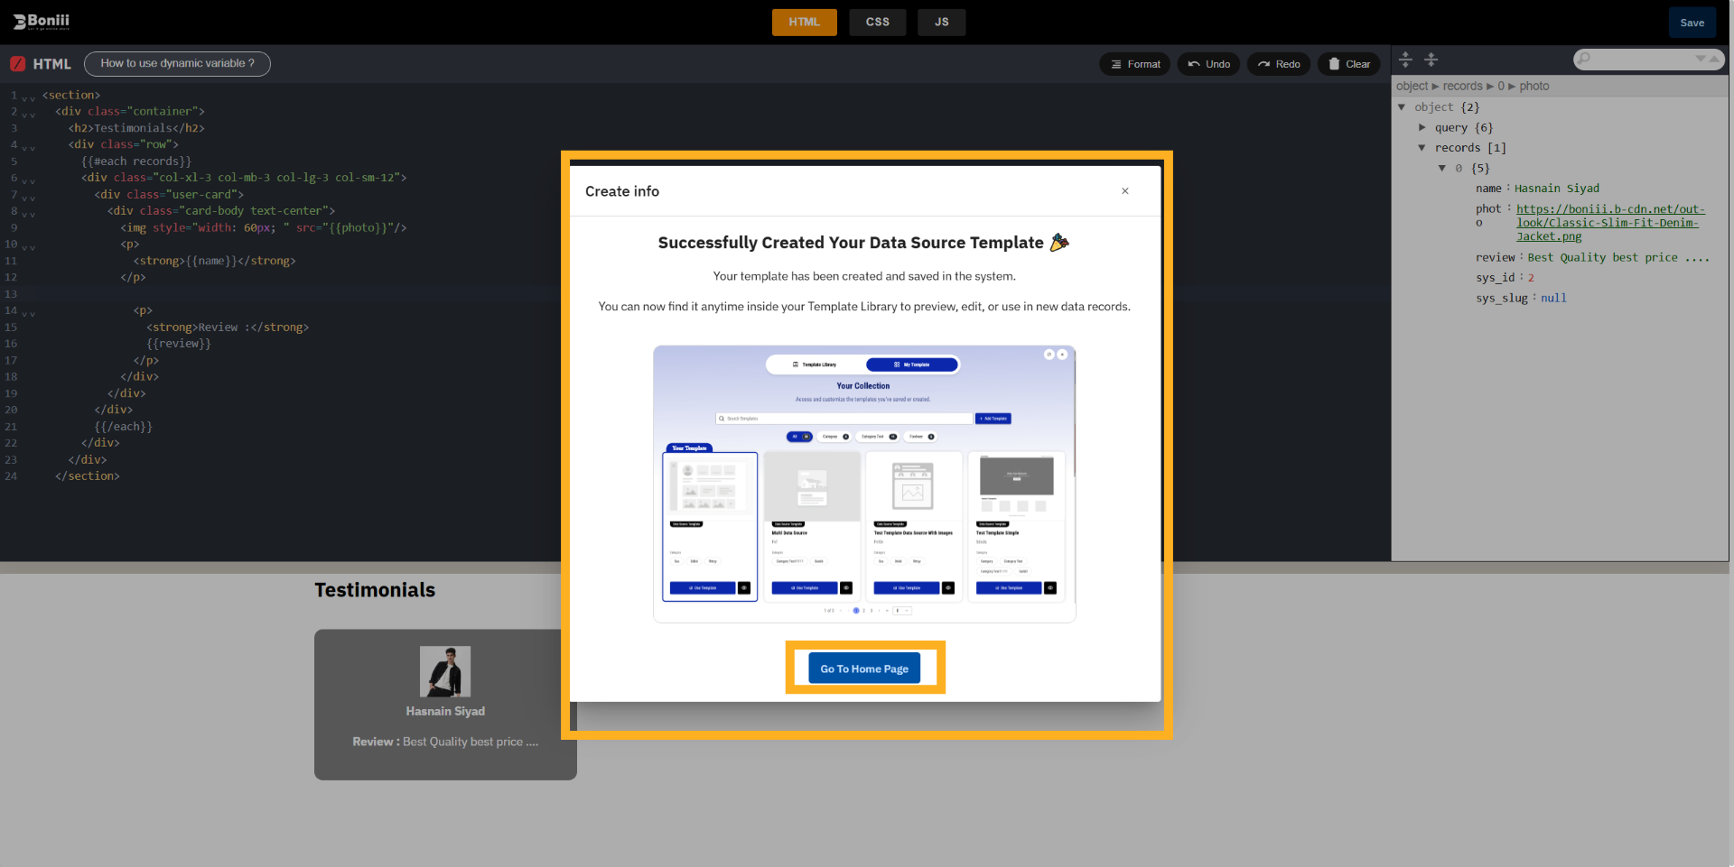The width and height of the screenshot is (1734, 867).
Task: Click the JSON viewer search magnifier icon
Action: point(1584,59)
